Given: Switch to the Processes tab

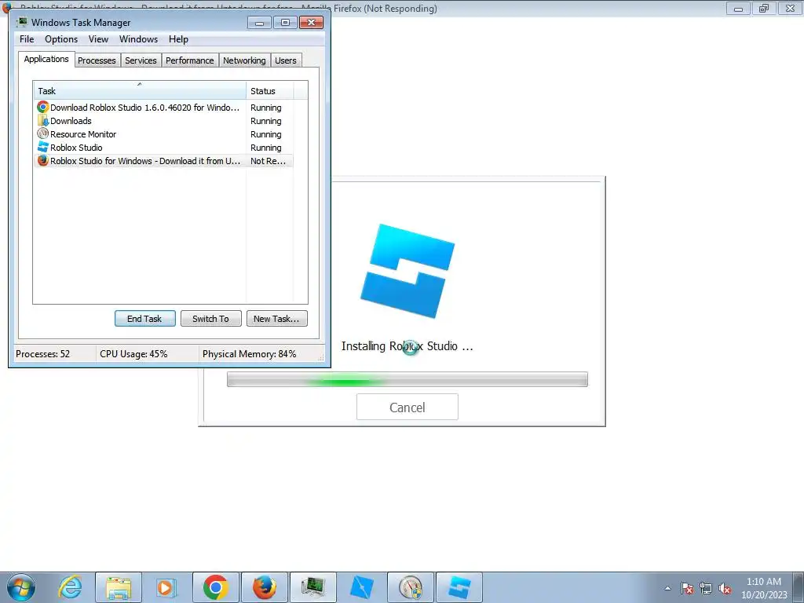Looking at the screenshot, I should 97,60.
